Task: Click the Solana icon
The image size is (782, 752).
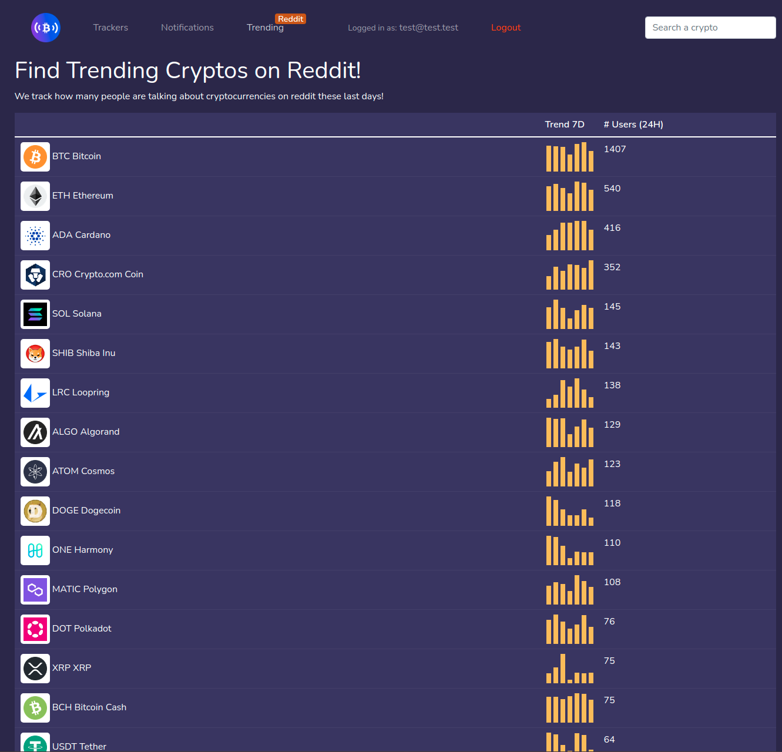Action: (x=35, y=314)
